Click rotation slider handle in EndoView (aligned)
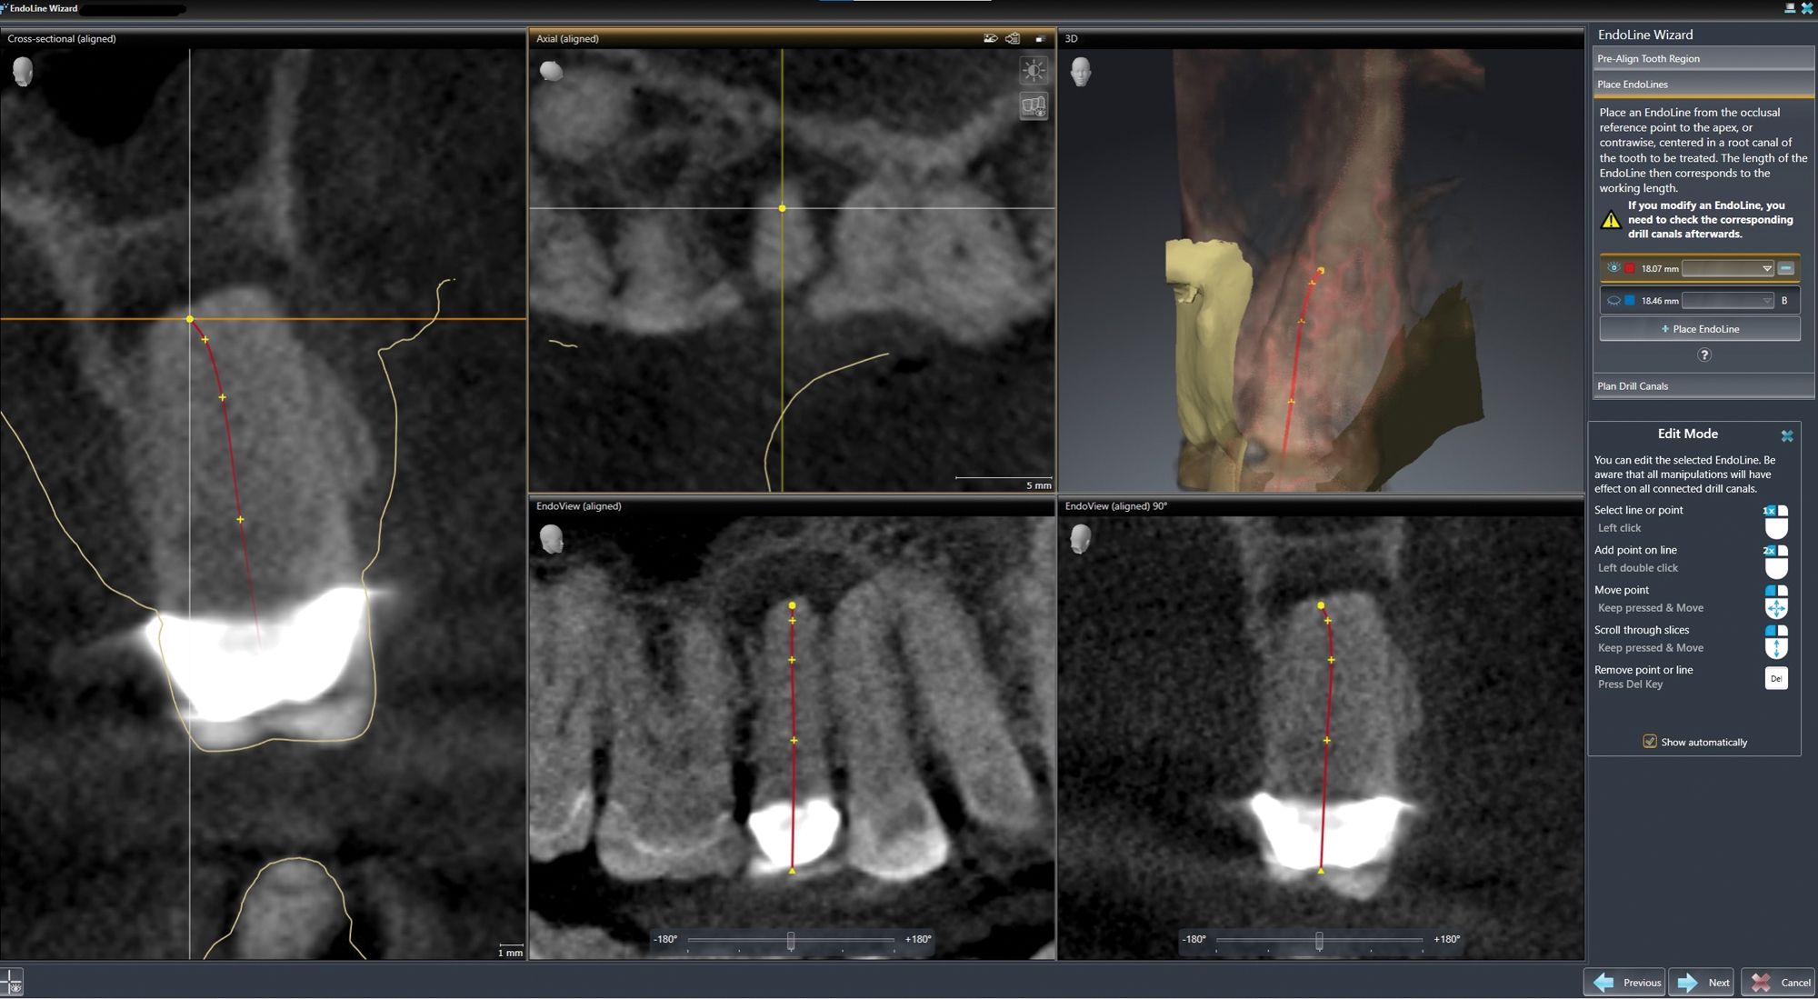 tap(791, 941)
